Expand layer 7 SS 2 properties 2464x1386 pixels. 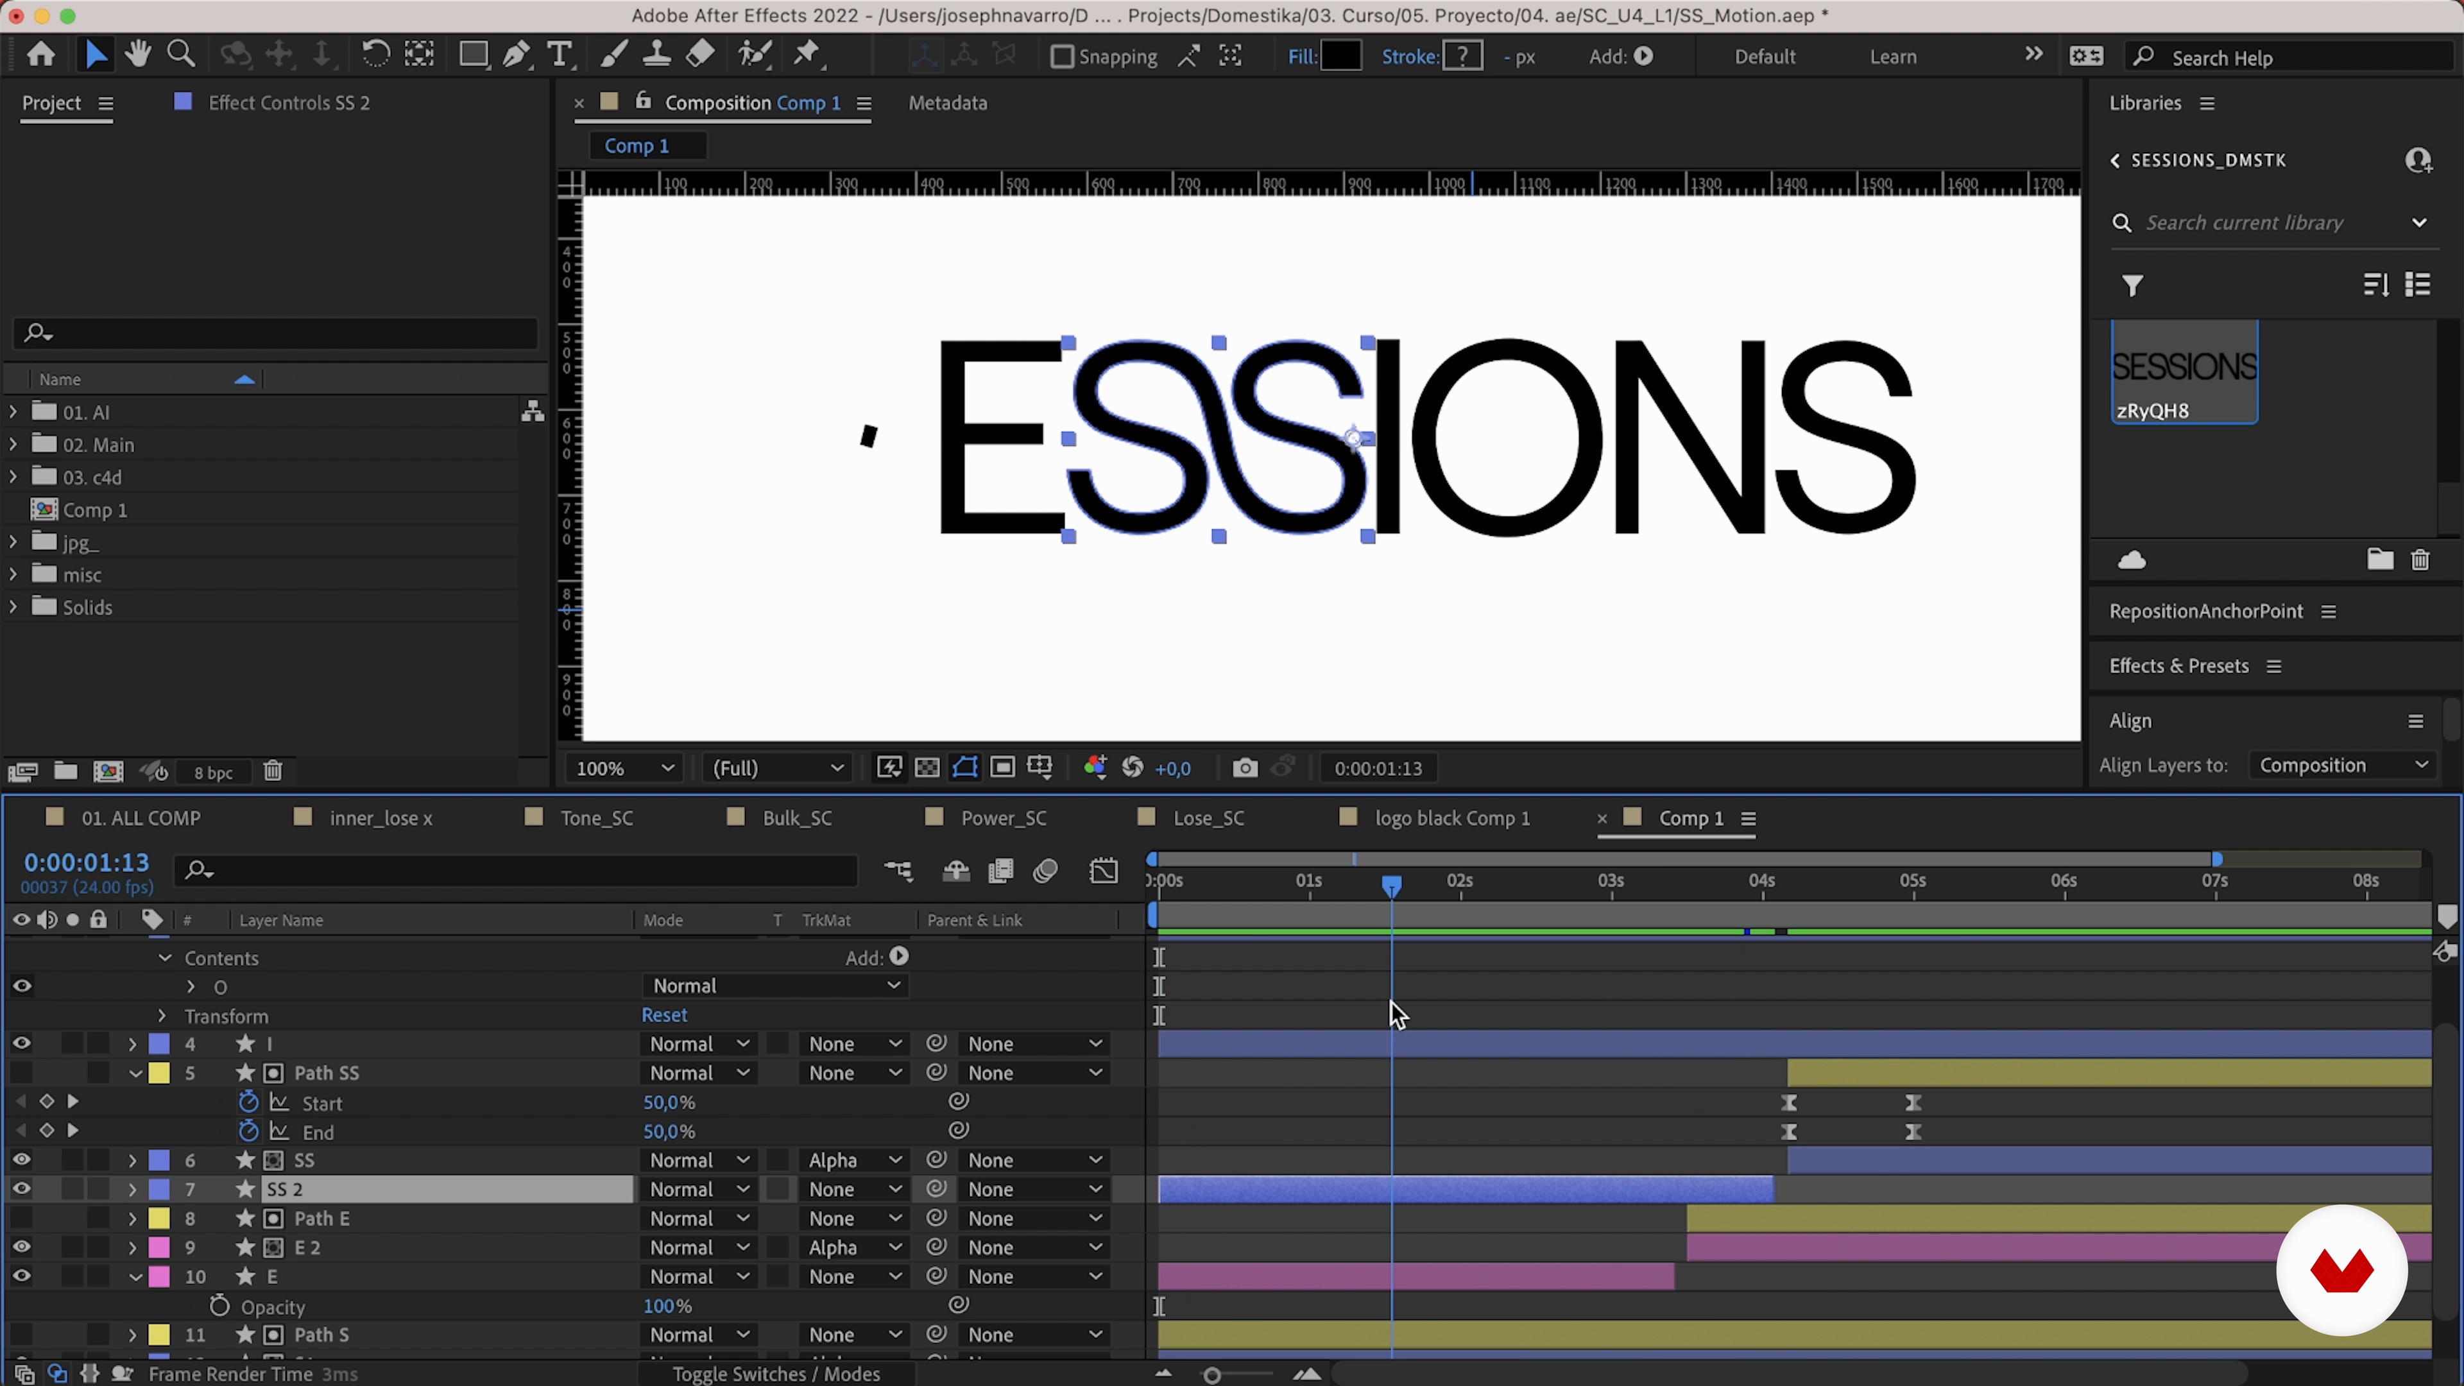[132, 1190]
